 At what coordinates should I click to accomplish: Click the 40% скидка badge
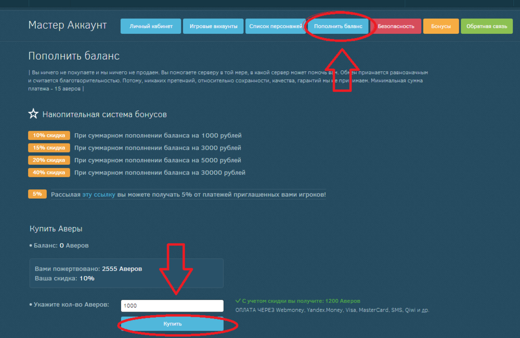tap(49, 173)
